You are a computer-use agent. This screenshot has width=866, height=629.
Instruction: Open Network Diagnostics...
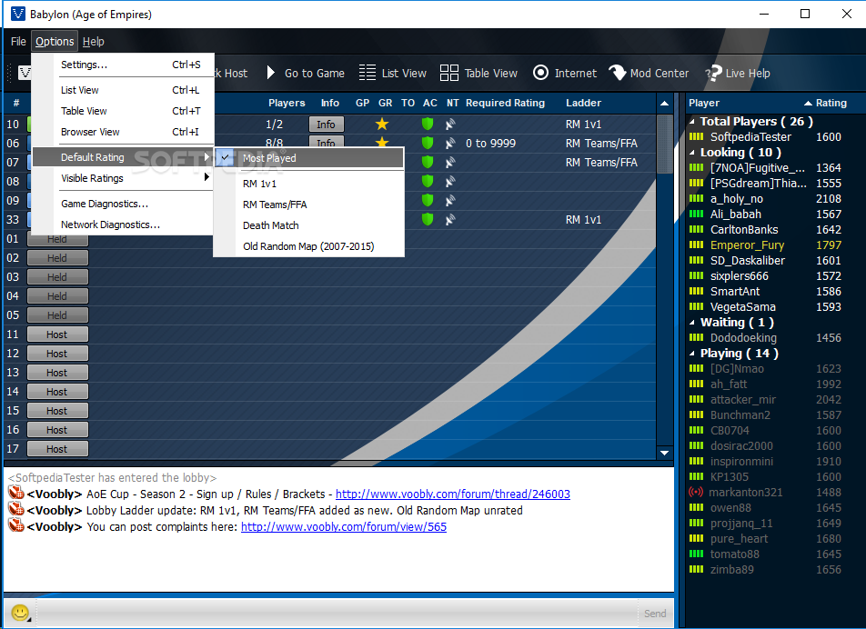tap(122, 225)
